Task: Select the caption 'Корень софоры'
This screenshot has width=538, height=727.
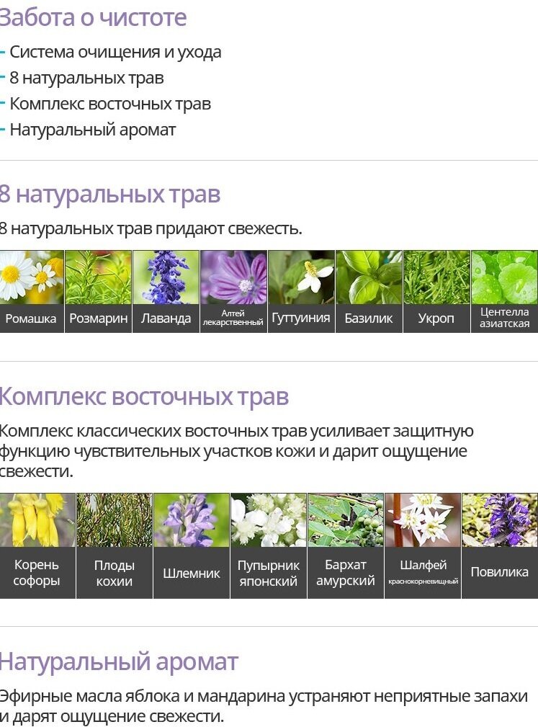Action: [x=37, y=573]
